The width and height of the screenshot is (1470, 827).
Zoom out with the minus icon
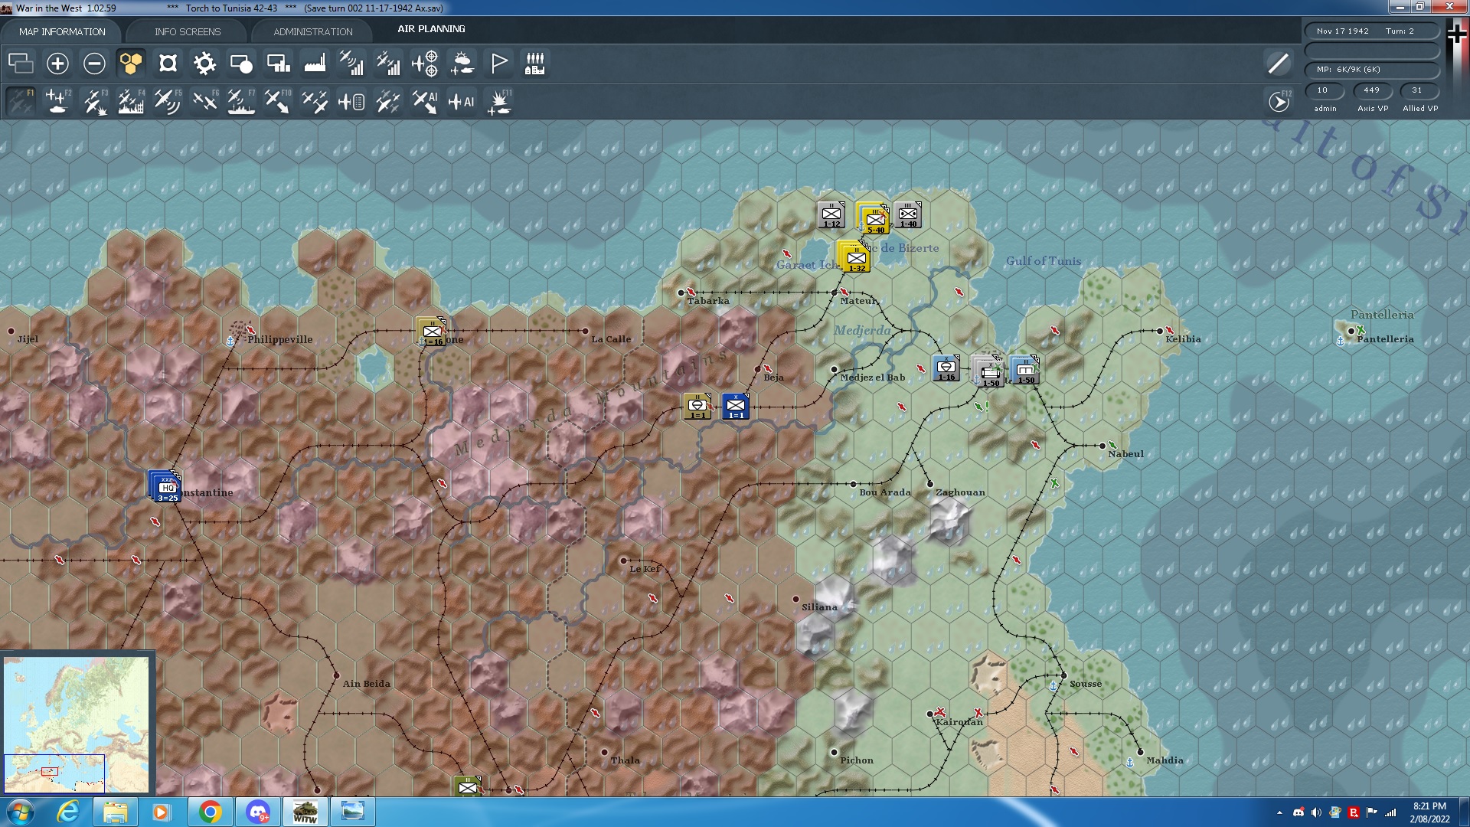(94, 64)
